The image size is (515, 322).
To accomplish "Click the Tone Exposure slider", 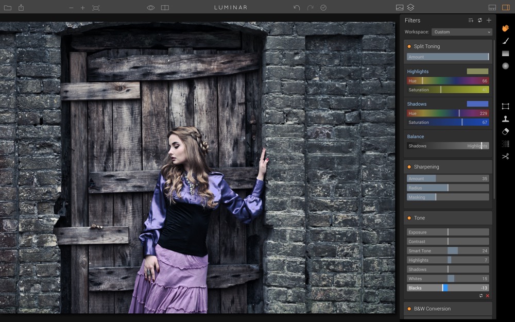I will pyautogui.click(x=448, y=232).
